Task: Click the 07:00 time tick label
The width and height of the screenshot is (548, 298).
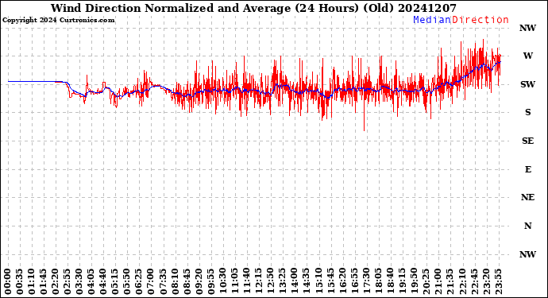Action: point(152,281)
